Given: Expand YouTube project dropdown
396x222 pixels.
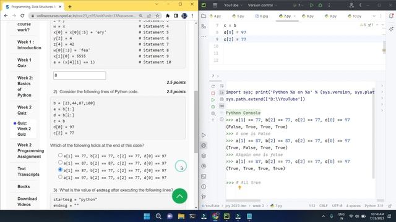Looking at the screenshot, I should tap(233, 5).
